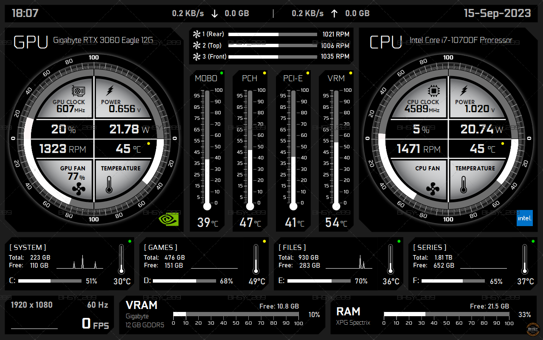Click the 3 (Front) fan speed bar
This screenshot has width=543, height=340.
(273, 57)
